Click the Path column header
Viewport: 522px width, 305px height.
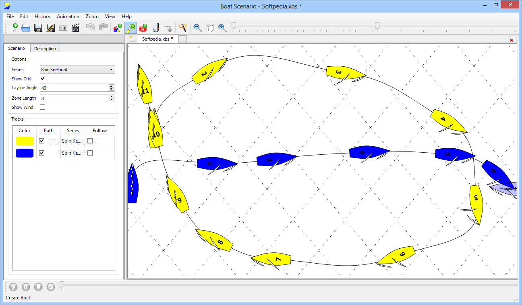point(49,131)
